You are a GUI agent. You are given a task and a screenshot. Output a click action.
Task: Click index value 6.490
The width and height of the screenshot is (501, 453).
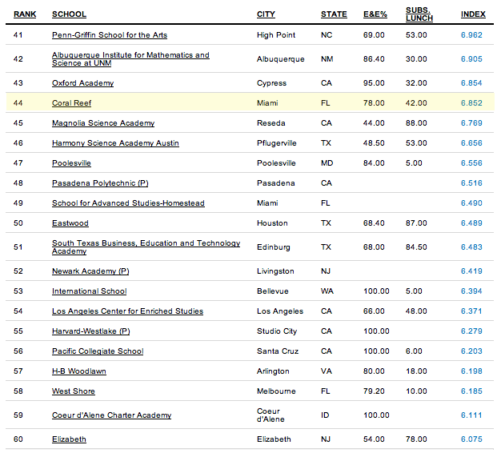[x=471, y=203]
